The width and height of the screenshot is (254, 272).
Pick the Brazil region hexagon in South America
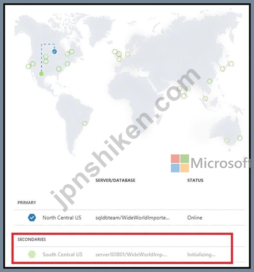click(x=85, y=123)
